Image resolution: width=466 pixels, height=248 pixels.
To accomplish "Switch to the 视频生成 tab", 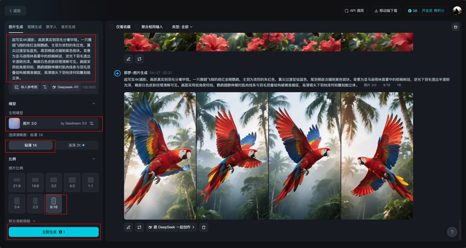I will [35, 27].
